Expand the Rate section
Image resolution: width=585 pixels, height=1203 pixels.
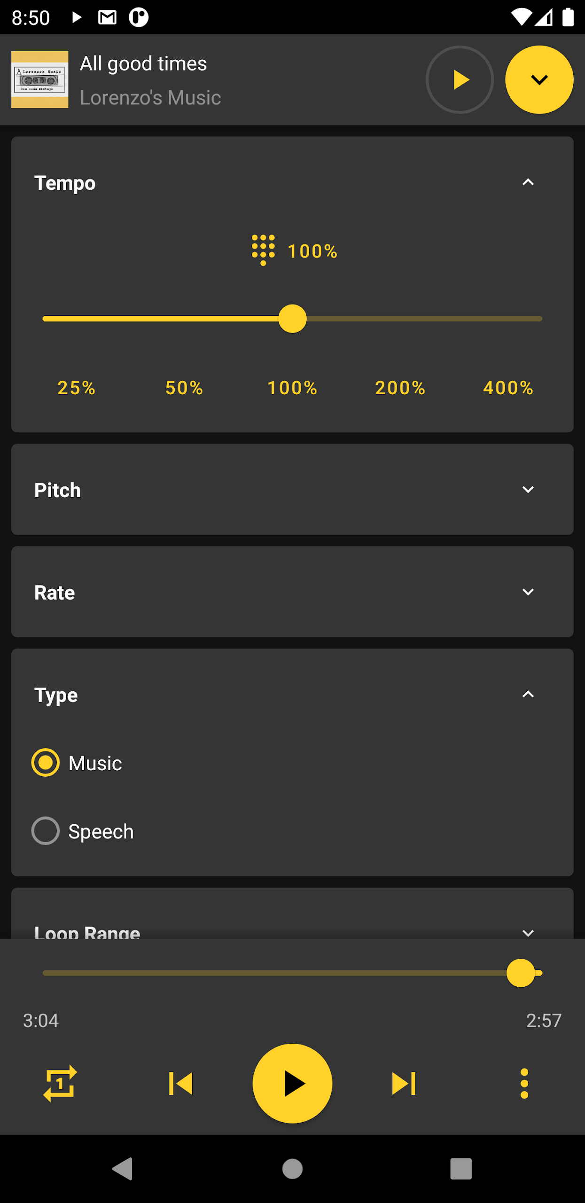click(x=528, y=592)
